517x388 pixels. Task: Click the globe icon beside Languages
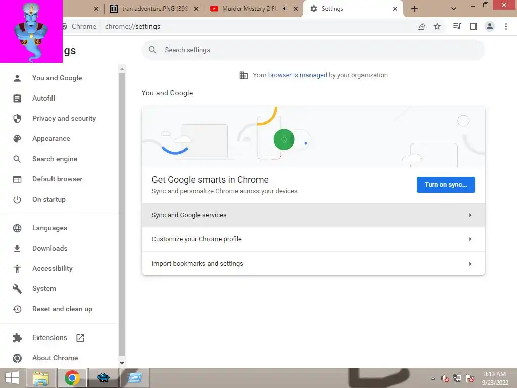click(x=17, y=228)
